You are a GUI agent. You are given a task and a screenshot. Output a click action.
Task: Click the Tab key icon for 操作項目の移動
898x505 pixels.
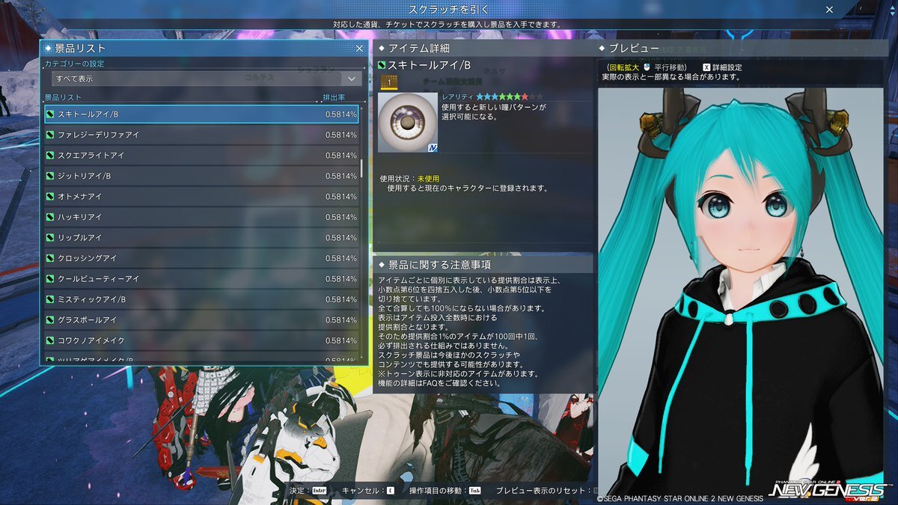(x=475, y=491)
